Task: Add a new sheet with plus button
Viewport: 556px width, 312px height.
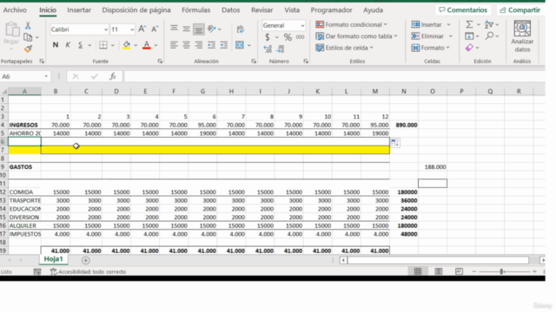Action: coord(85,260)
